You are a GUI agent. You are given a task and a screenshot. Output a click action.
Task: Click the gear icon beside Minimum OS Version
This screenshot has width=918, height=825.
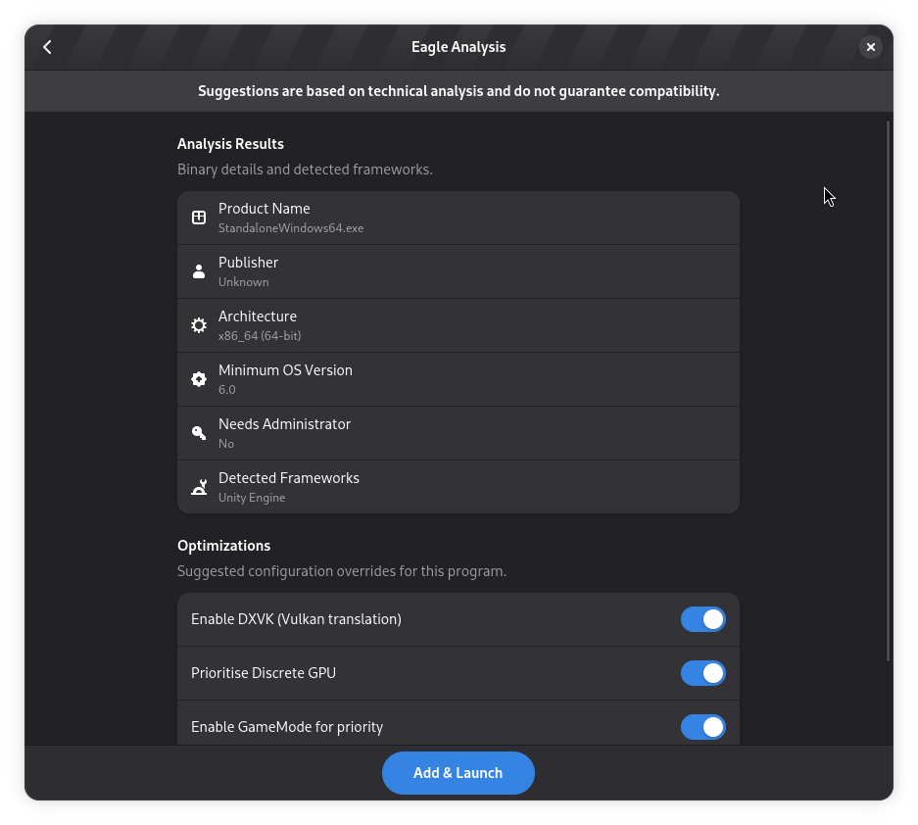199,379
